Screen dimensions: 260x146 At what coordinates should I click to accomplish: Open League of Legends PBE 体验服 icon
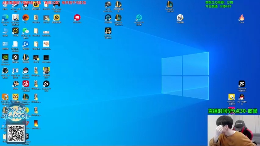click(118, 5)
